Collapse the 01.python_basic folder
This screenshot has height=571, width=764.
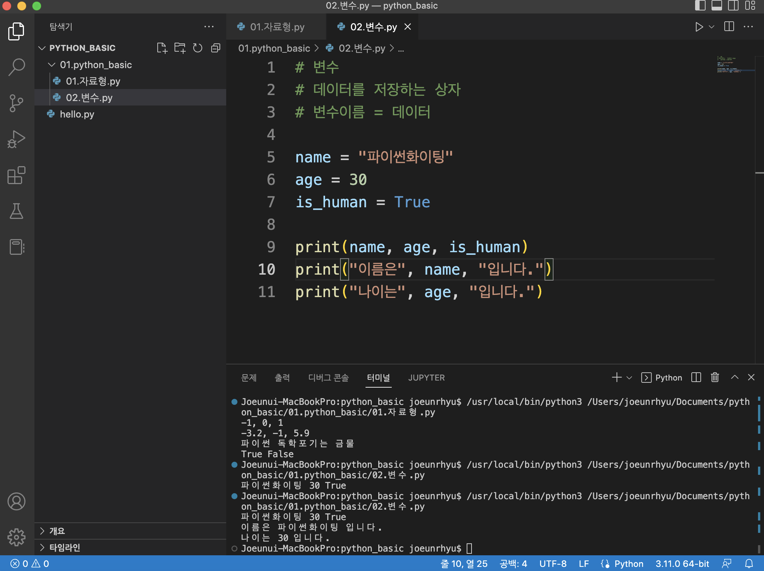pos(52,65)
